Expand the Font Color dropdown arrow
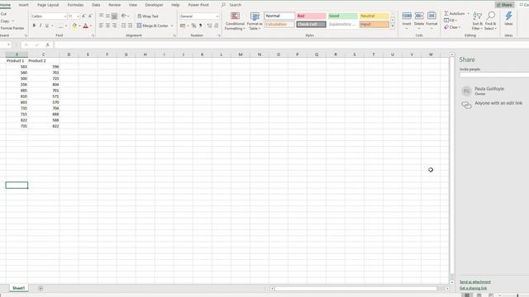529x297 pixels. point(91,26)
